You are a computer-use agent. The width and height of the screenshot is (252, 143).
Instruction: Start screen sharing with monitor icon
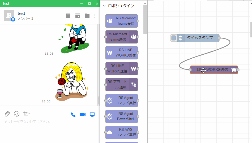pos(92,114)
